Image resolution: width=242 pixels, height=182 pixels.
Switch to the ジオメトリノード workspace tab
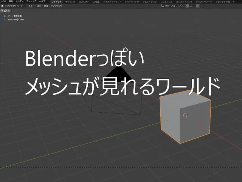point(204,2)
